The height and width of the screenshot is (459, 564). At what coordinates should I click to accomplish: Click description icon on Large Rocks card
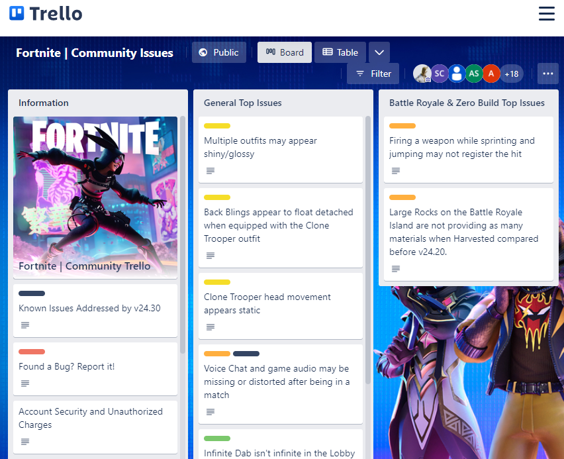click(396, 268)
